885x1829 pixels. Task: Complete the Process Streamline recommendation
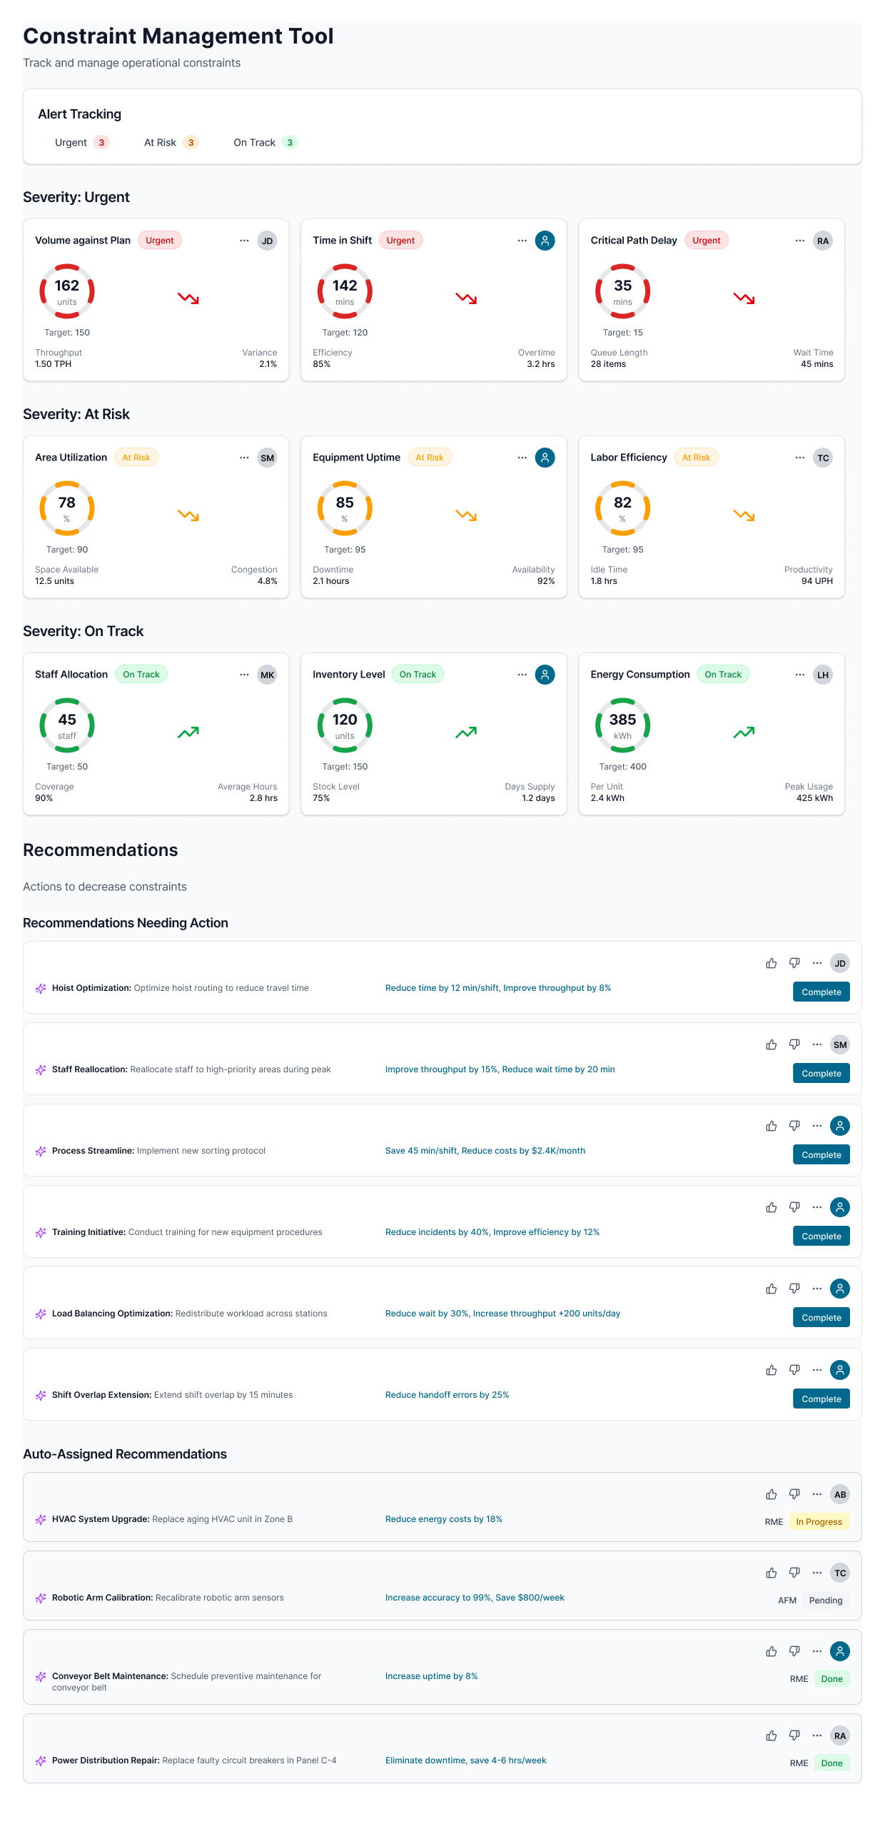click(x=821, y=1154)
